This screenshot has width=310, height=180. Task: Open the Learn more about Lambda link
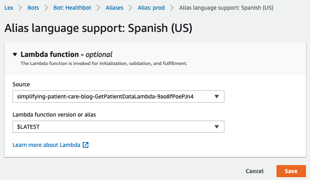coord(46,145)
